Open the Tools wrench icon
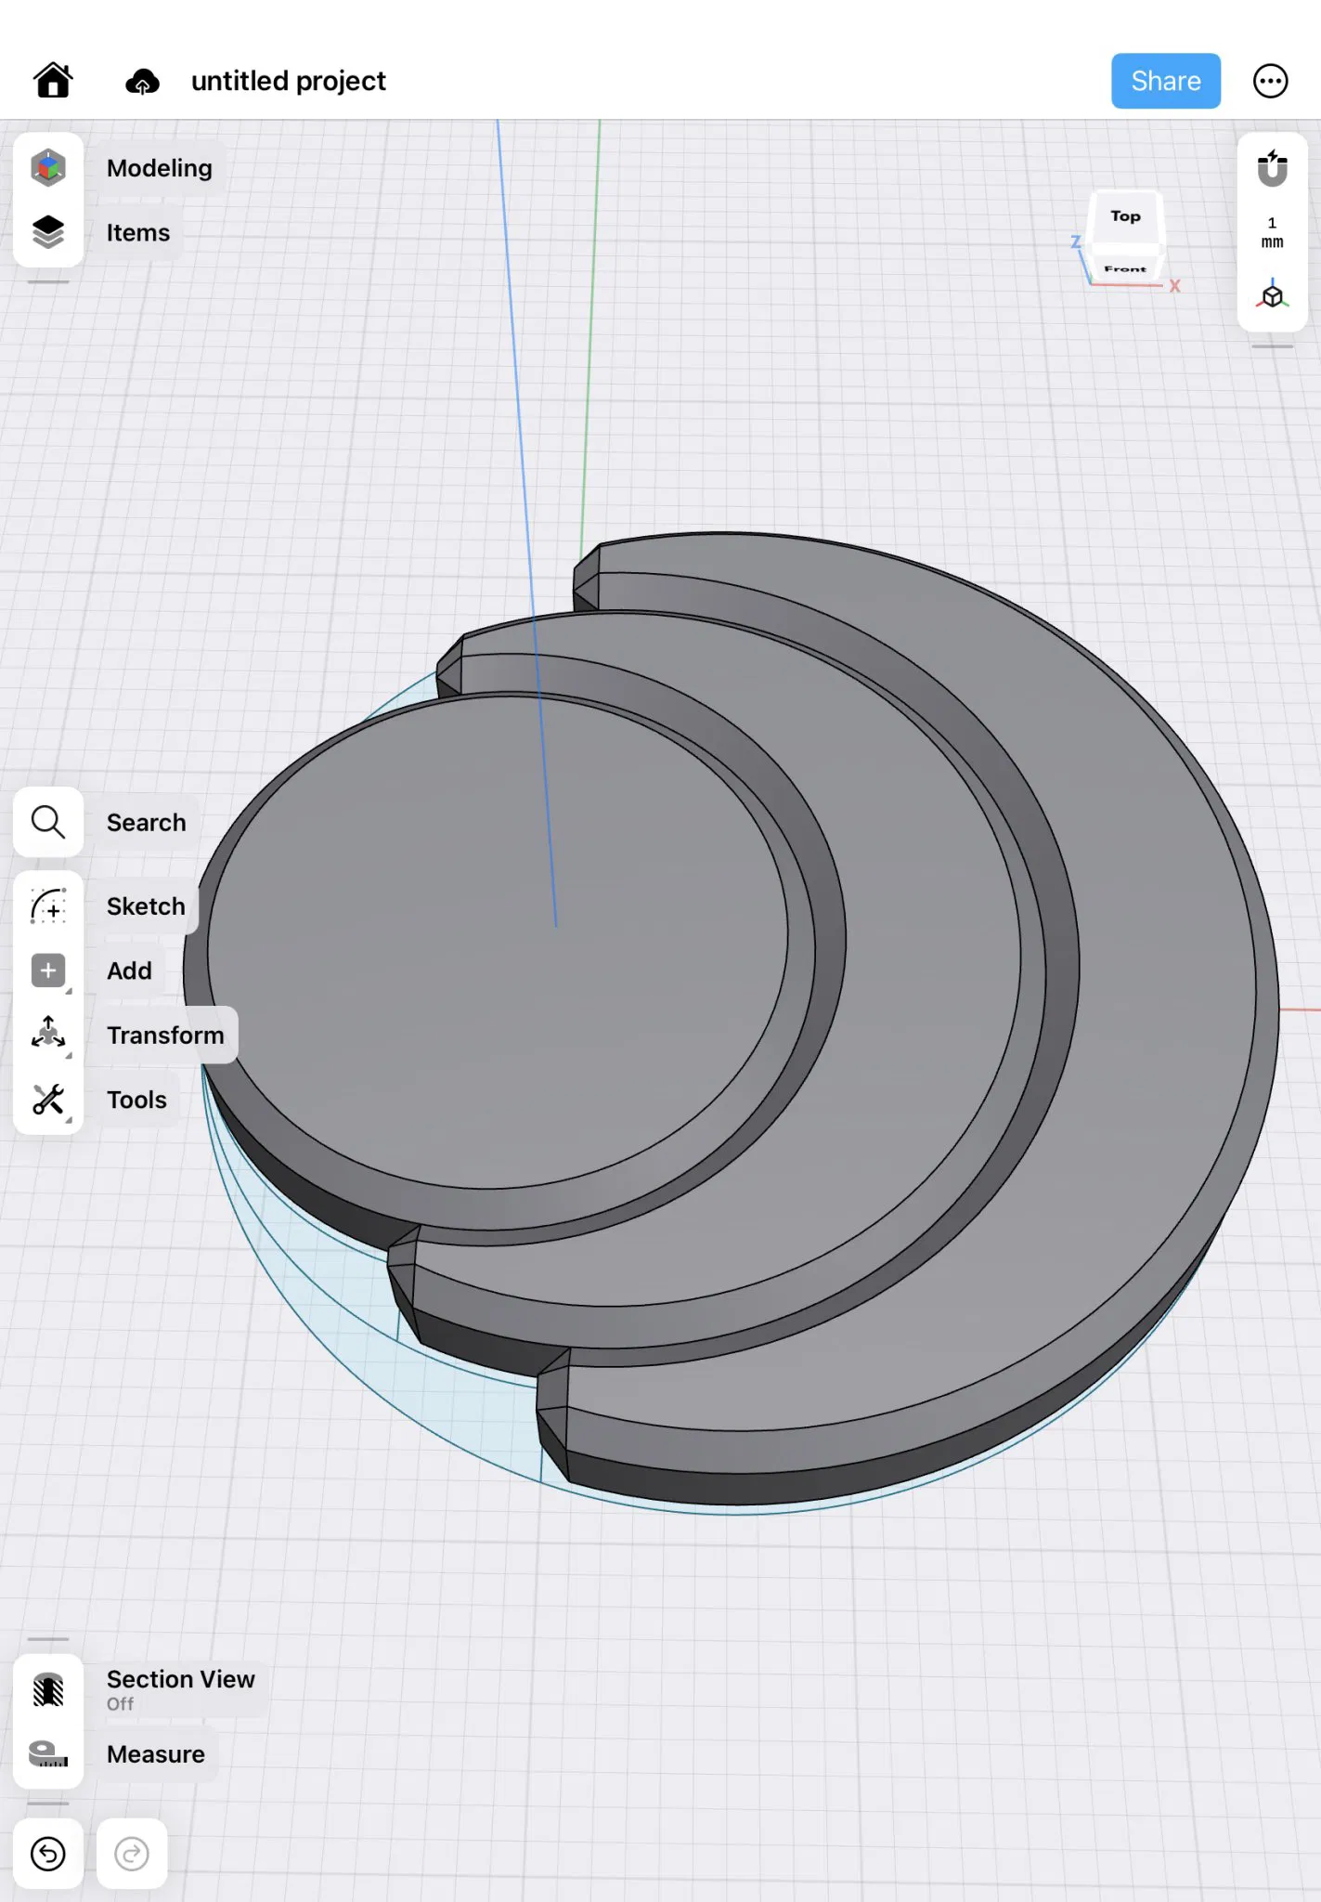 coord(48,1100)
